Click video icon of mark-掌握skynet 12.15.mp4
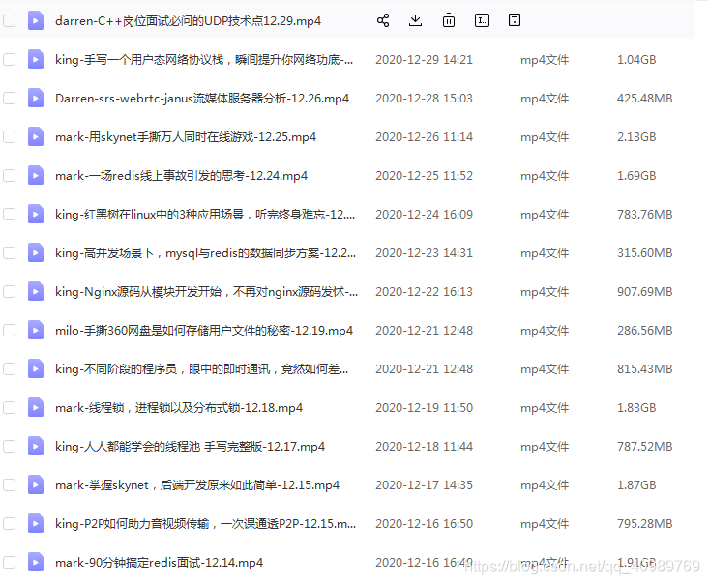The width and height of the screenshot is (709, 584). point(36,484)
